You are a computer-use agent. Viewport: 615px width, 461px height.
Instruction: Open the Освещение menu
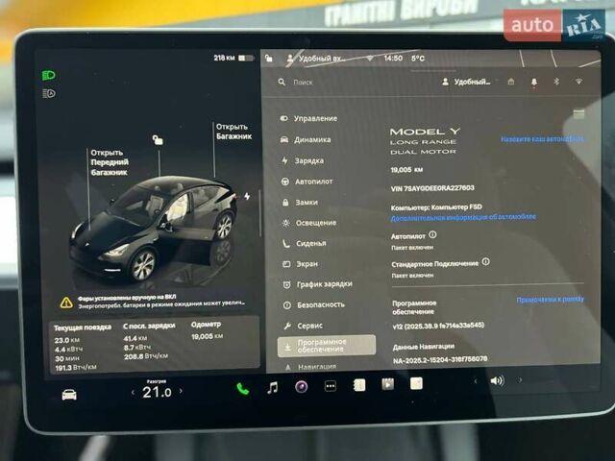click(x=309, y=223)
